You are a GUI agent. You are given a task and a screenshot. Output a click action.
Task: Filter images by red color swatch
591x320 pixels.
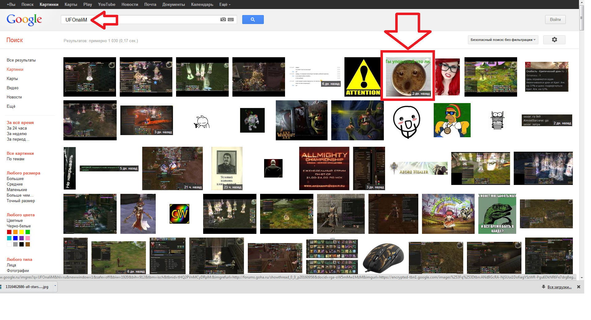click(9, 232)
